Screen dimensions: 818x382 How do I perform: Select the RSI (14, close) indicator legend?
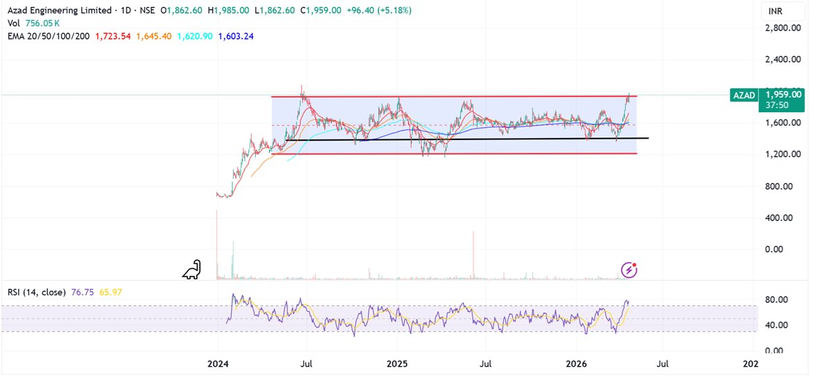pyautogui.click(x=37, y=293)
